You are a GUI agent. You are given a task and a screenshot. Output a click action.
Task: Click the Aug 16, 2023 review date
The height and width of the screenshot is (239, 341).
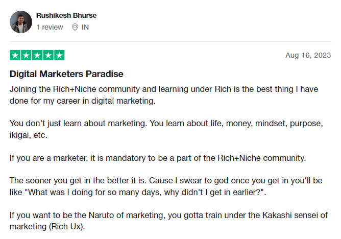tap(308, 55)
